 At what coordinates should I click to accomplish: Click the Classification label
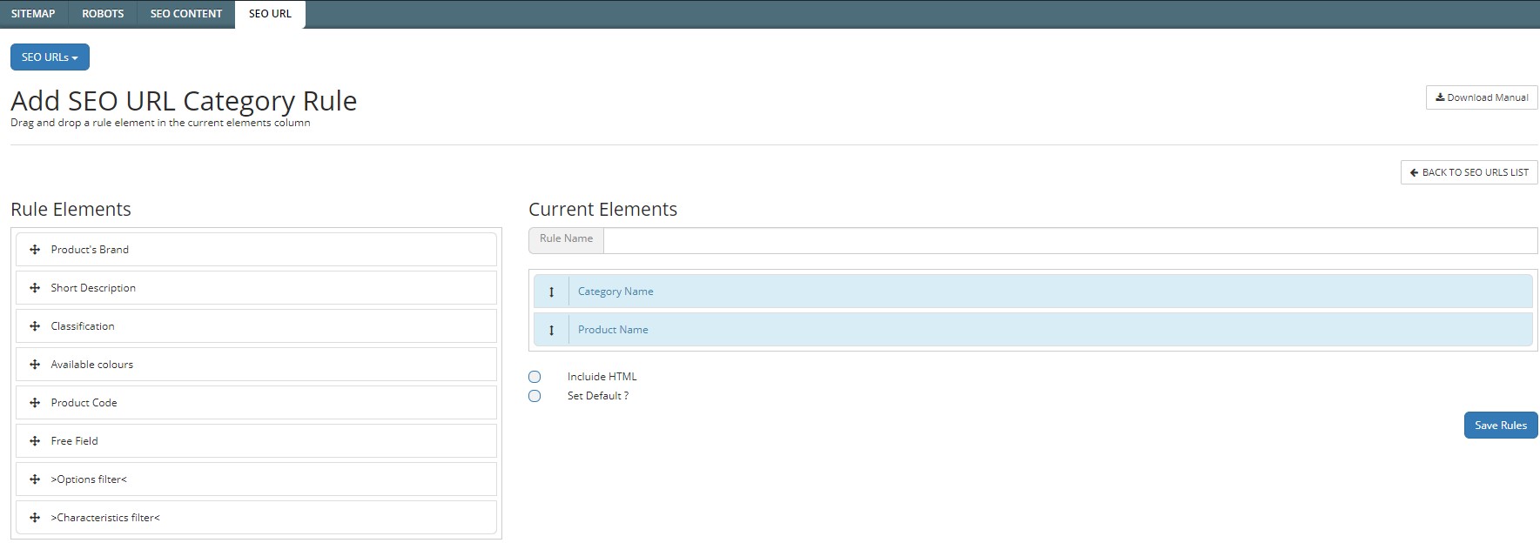[x=83, y=326]
